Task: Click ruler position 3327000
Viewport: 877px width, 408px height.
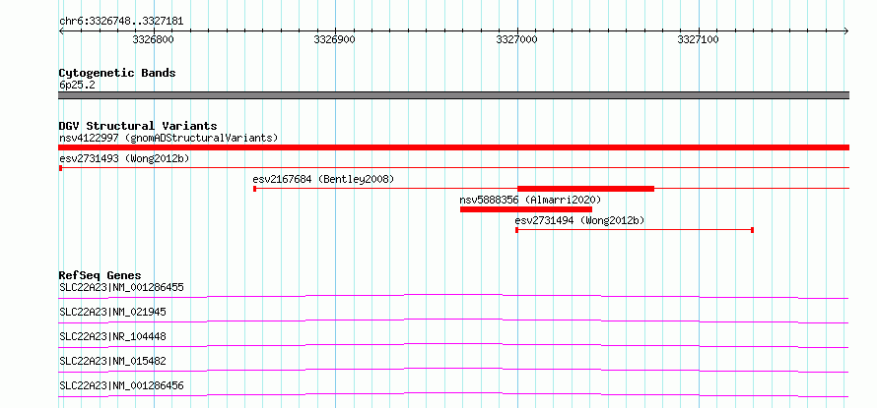Action: [x=516, y=40]
